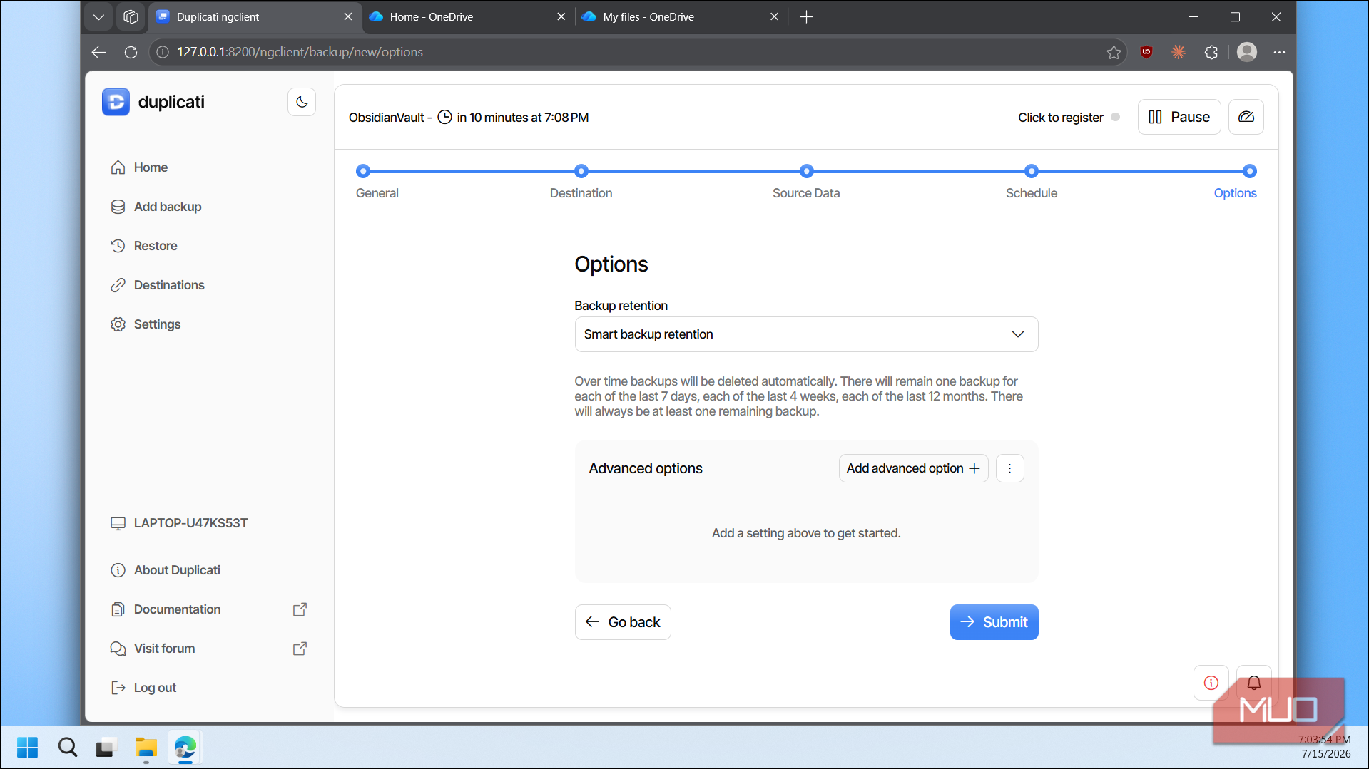Click the Schedule step label
The width and height of the screenshot is (1369, 769).
click(x=1032, y=193)
